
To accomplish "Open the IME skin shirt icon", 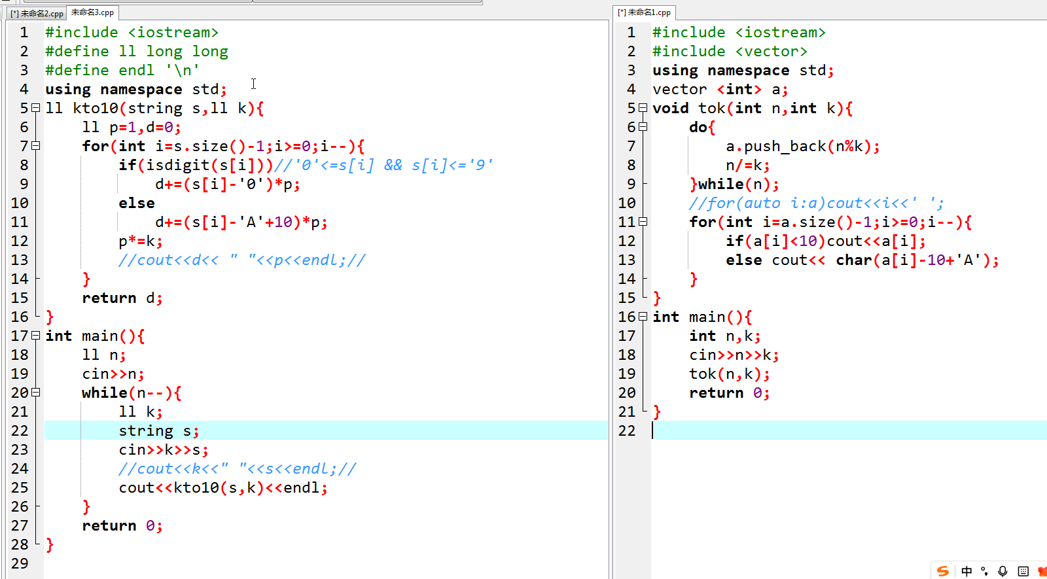I will (x=1042, y=571).
